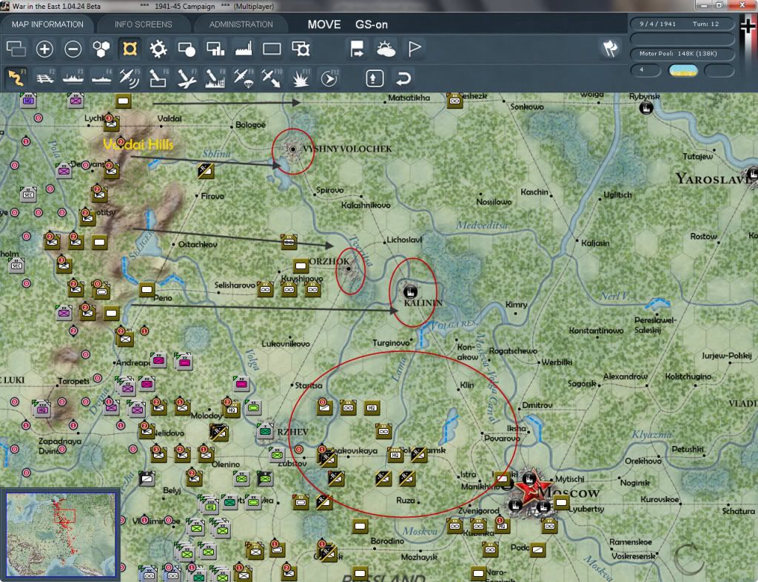Select F10 air transfer plane icon

tap(272, 78)
